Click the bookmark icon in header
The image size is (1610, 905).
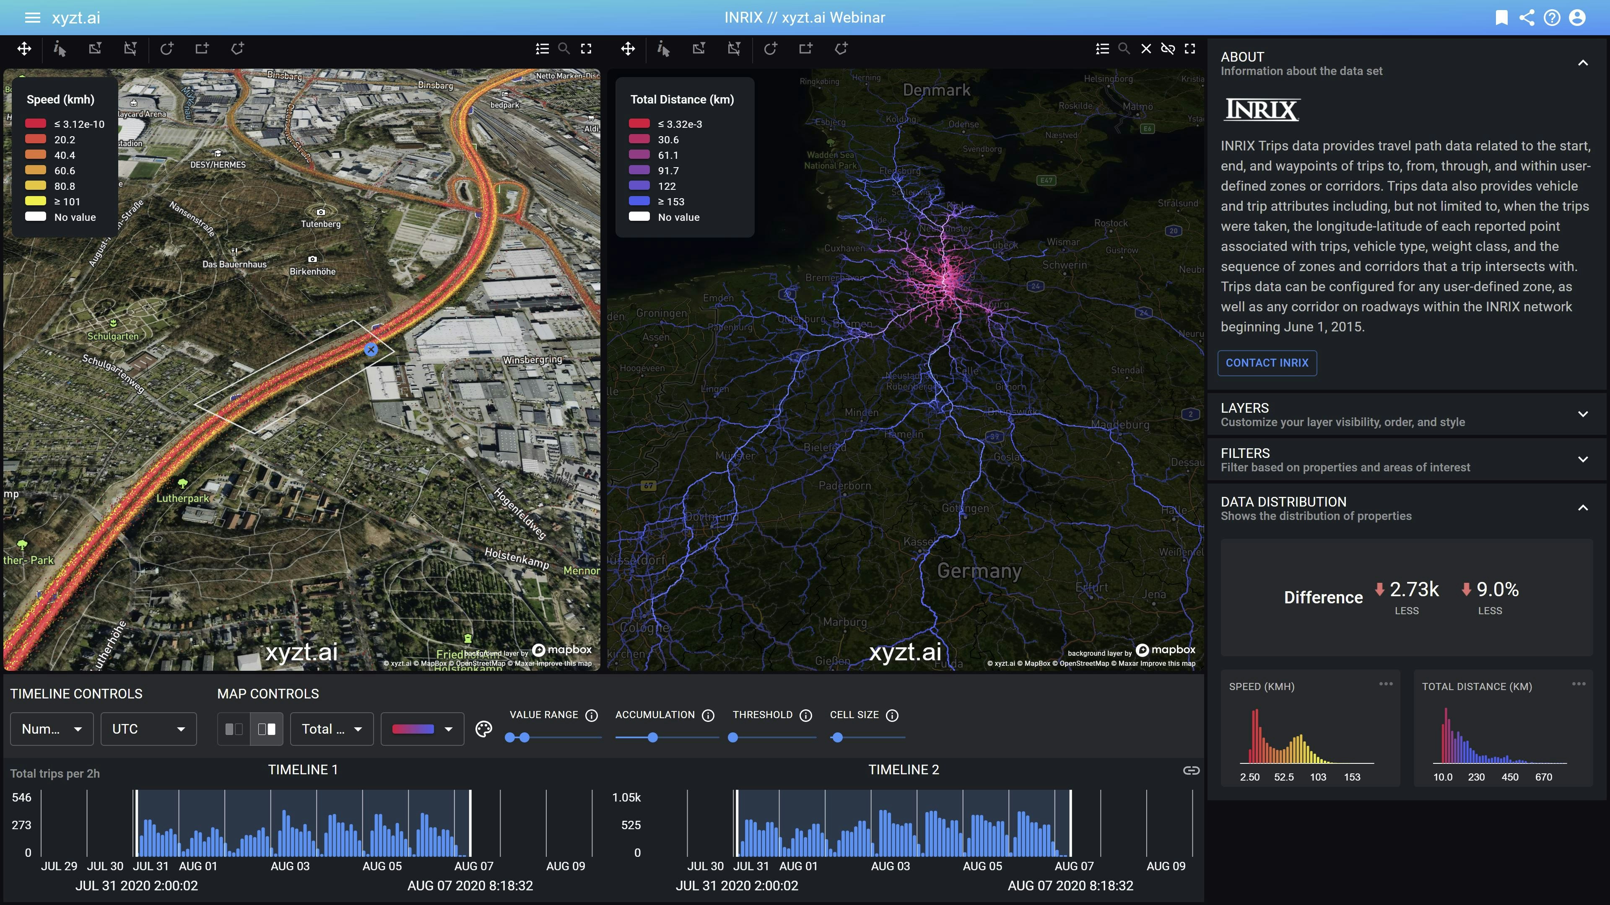1501,18
